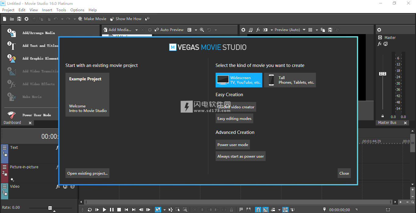Click the Make Movie film reel button
The image size is (416, 213).
click(92, 19)
